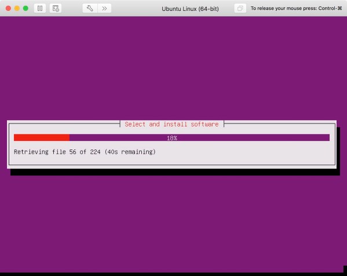Minimize the Ubuntu Linux VM window

coord(17,9)
